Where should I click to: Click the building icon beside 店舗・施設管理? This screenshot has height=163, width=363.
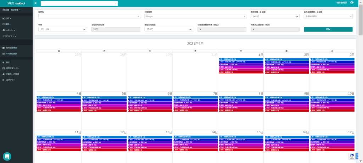point(4,10)
